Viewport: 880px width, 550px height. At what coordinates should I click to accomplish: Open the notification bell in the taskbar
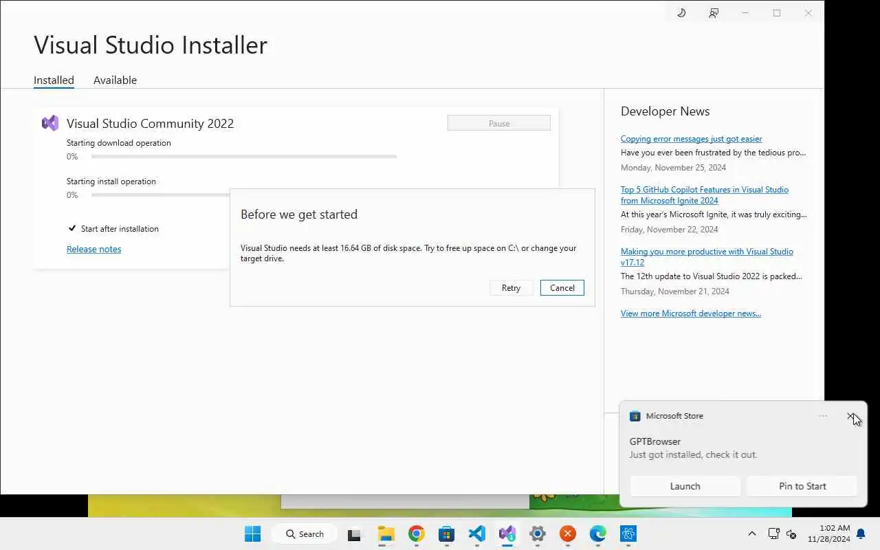(x=861, y=533)
